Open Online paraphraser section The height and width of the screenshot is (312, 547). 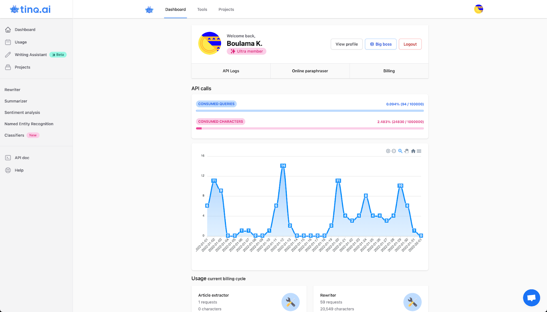click(x=310, y=71)
